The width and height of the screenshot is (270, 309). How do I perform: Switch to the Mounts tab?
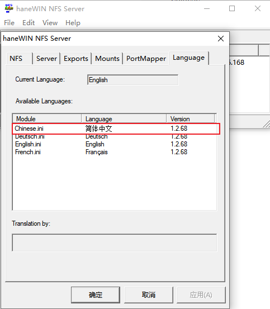[107, 59]
